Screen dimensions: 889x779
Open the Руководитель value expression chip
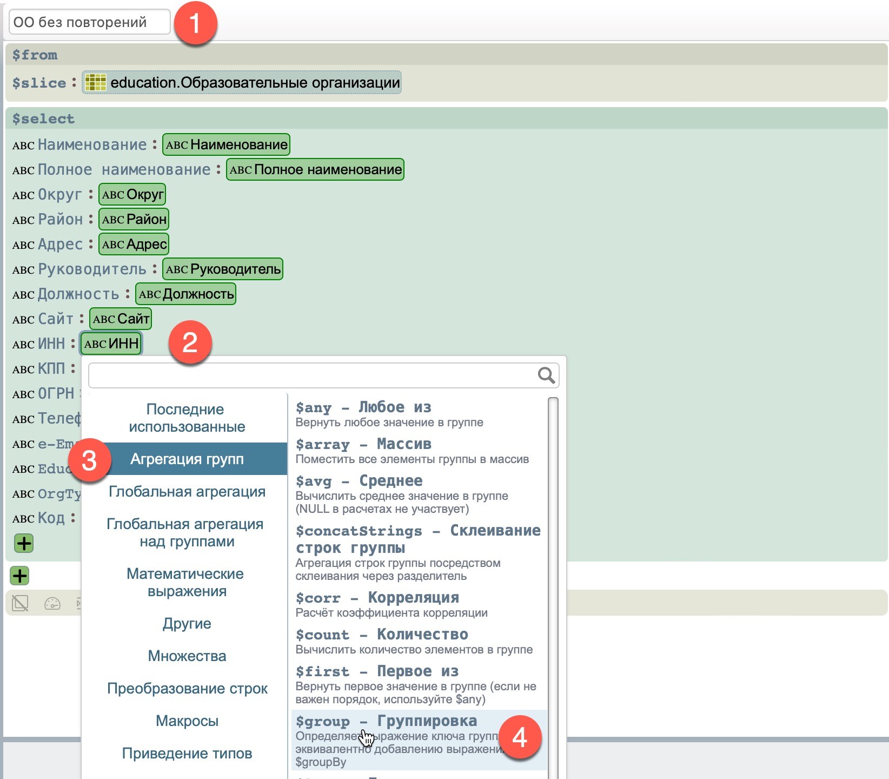[x=223, y=269]
